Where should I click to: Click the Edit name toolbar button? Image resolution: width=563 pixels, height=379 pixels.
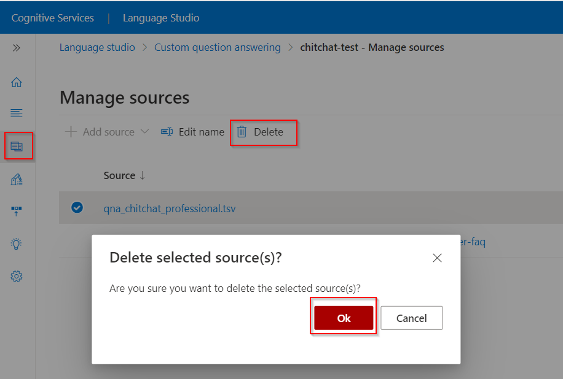click(x=192, y=132)
